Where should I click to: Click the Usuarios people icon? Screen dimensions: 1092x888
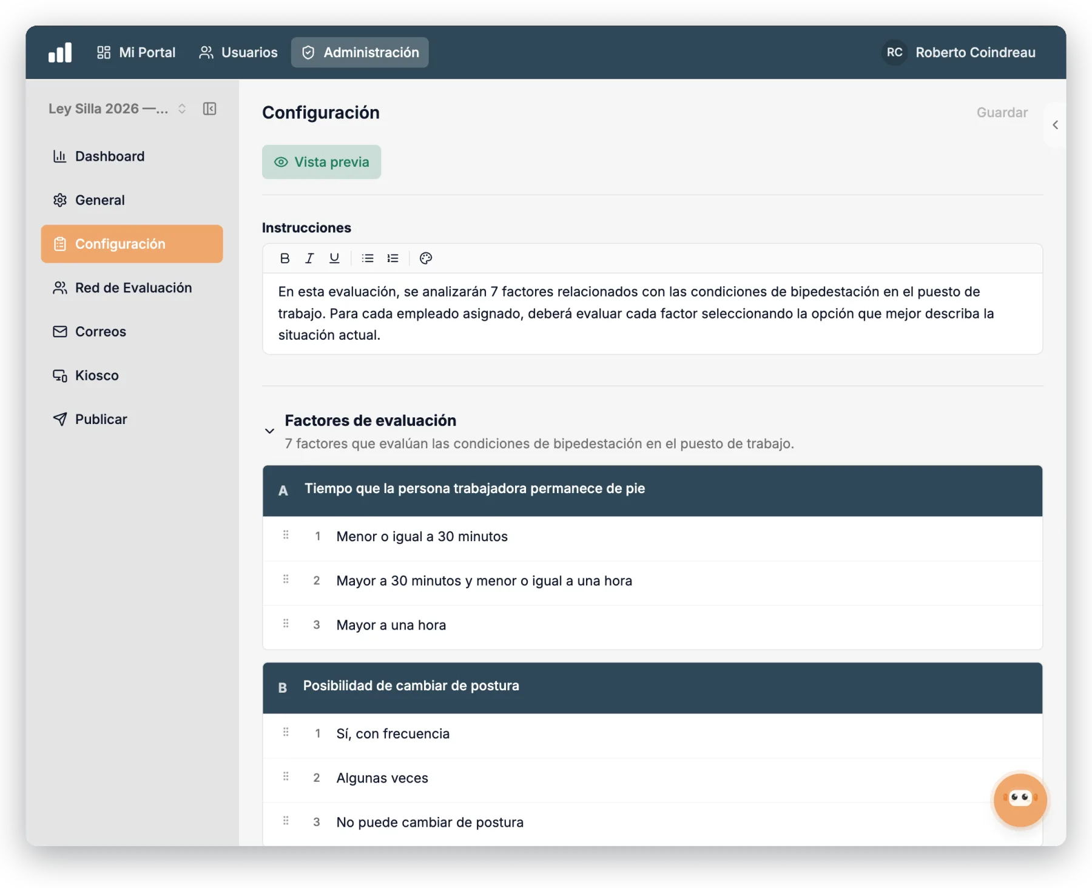pyautogui.click(x=206, y=52)
